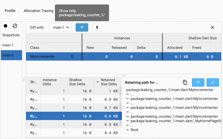Toggle the invert retaining path button

(212, 82)
